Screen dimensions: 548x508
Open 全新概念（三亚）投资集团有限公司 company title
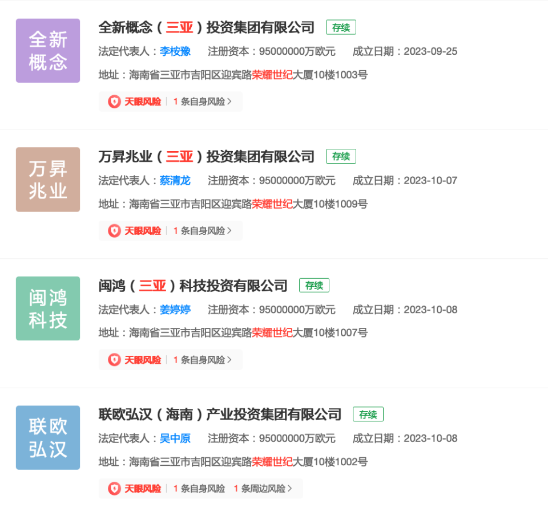207,27
